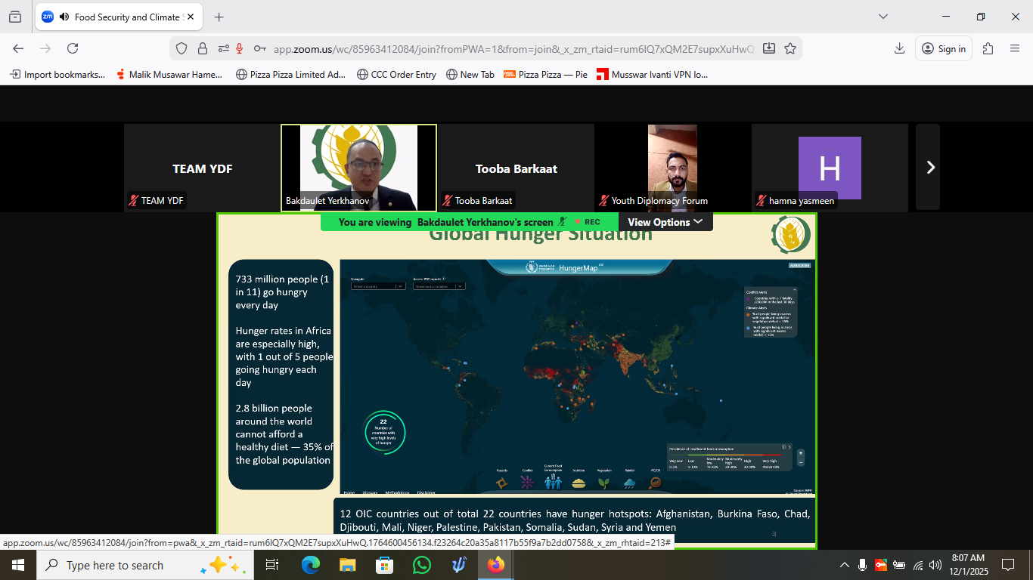The height and width of the screenshot is (580, 1033).
Task: Toggle the Windows Task View button
Action: 272,565
